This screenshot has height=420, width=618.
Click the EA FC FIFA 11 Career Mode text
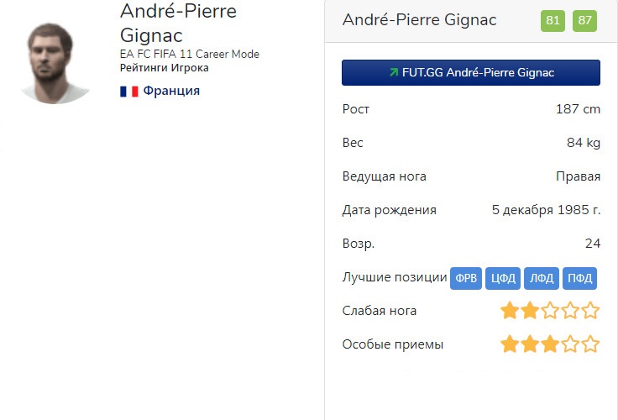(190, 55)
